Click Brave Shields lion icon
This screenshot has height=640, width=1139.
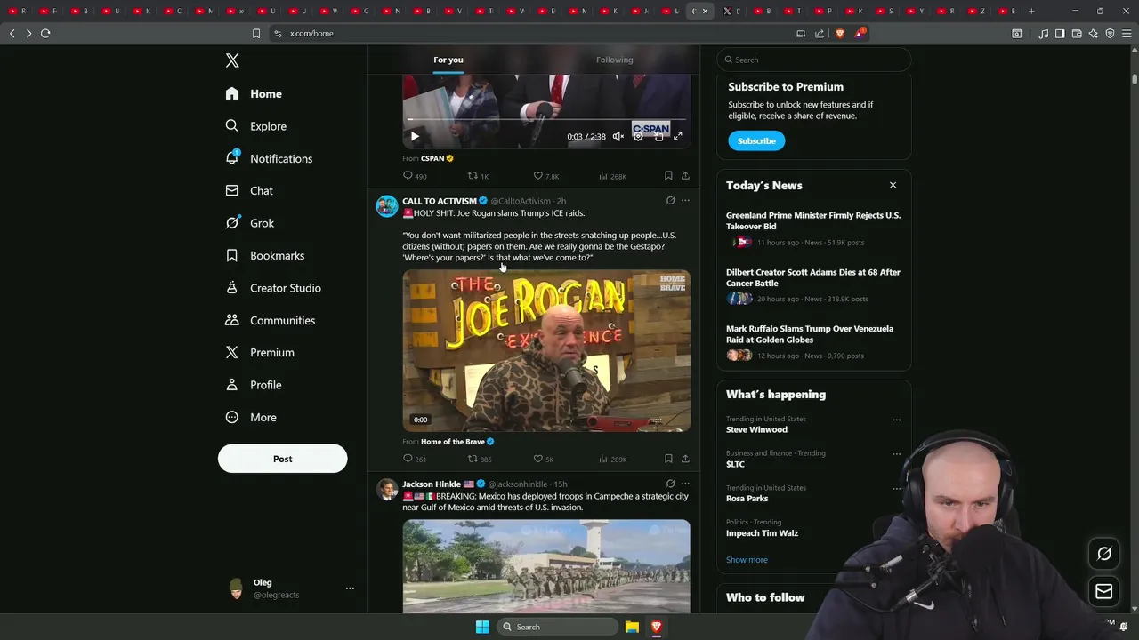click(840, 33)
